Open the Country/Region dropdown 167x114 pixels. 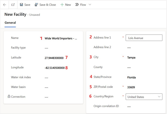pyautogui.click(x=144, y=97)
